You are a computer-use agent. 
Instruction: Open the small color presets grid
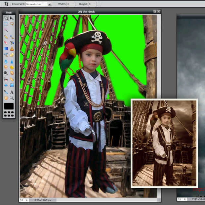(9, 114)
